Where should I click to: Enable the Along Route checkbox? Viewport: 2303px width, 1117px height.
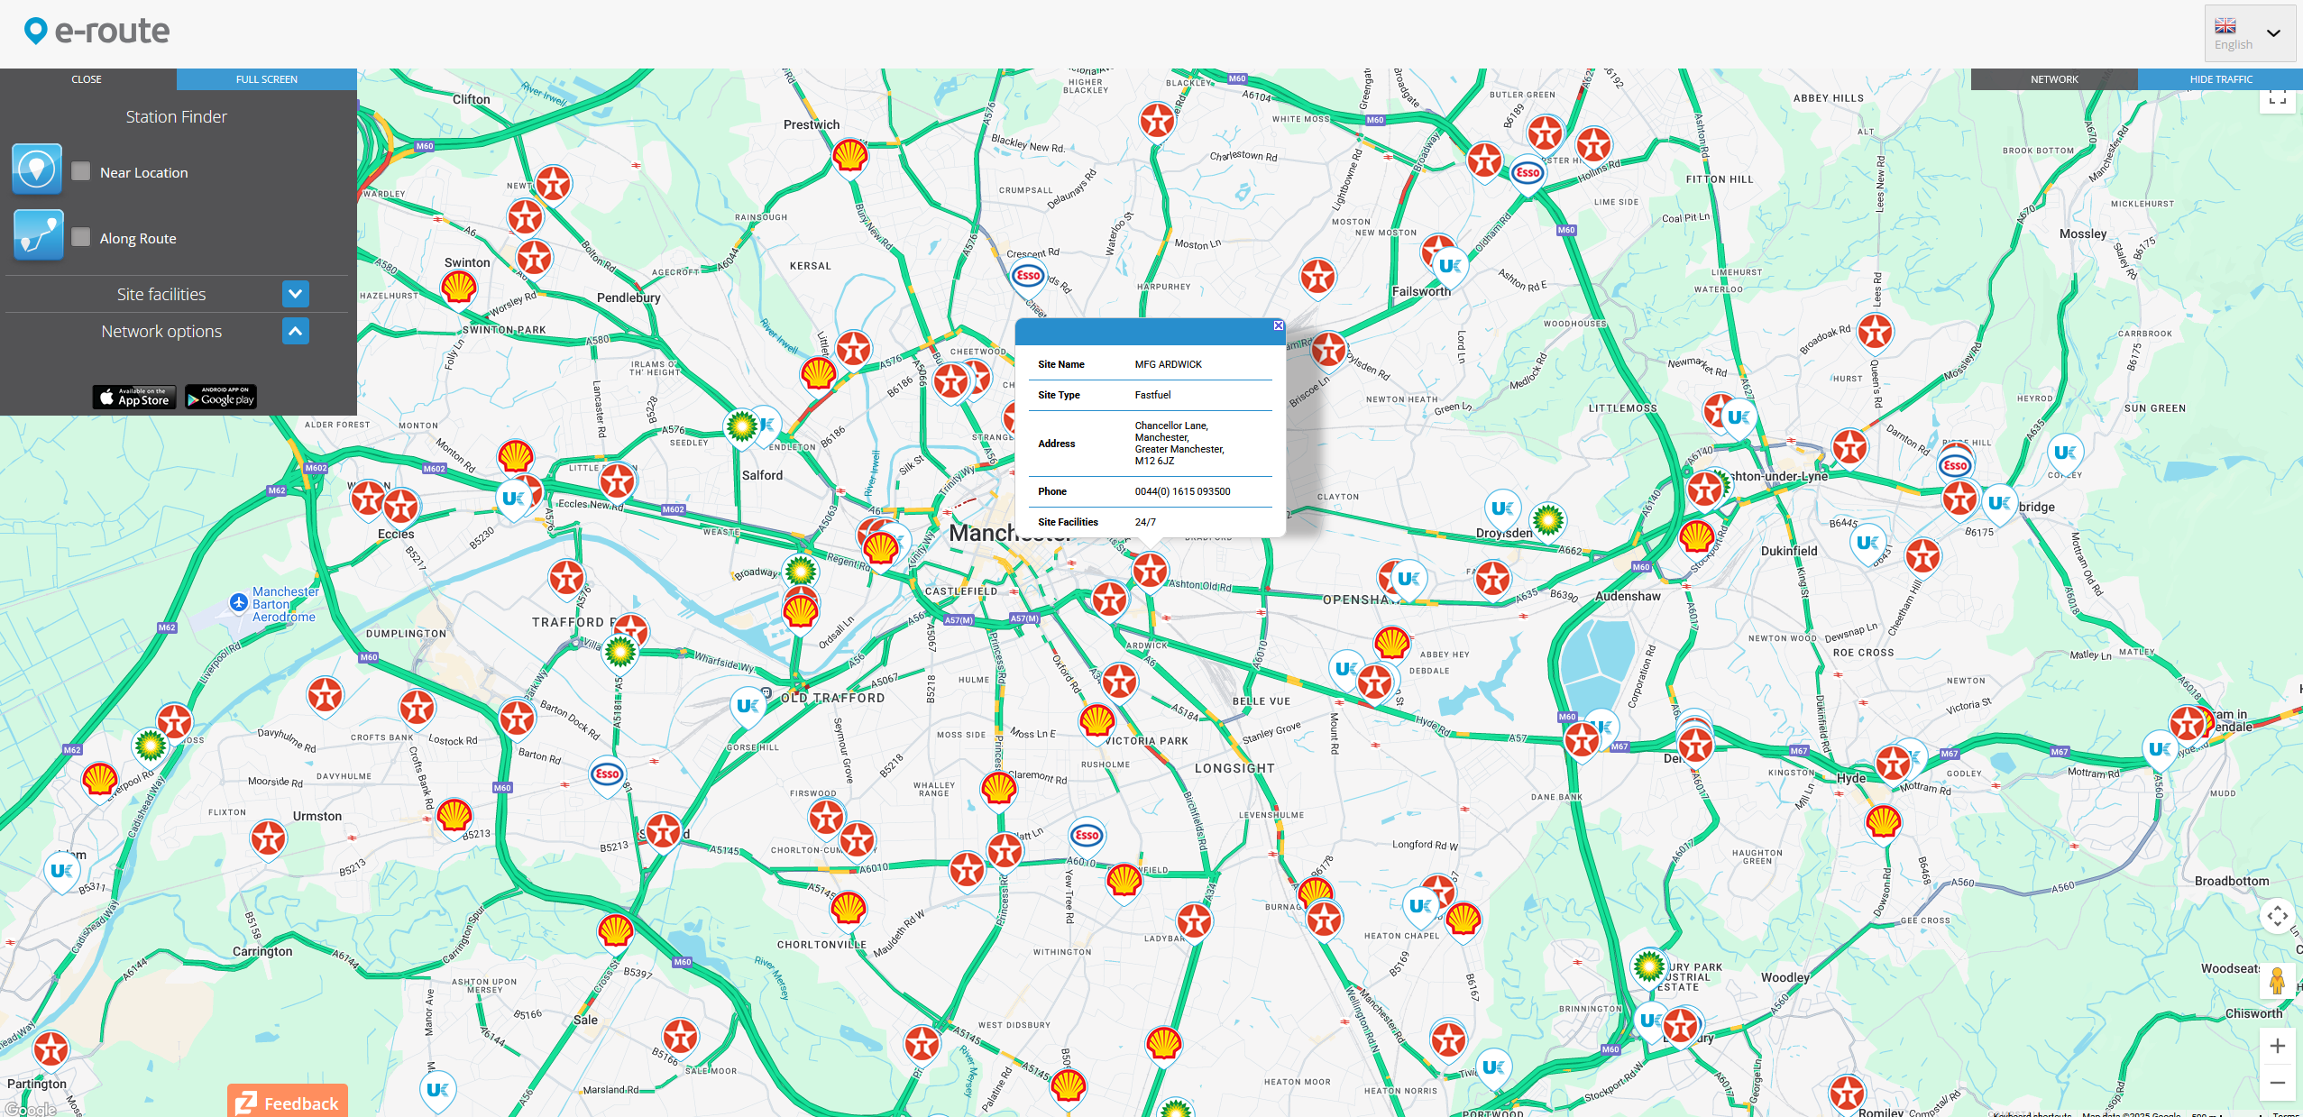tap(80, 237)
